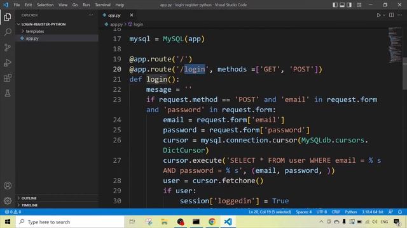Open the Manage gear settings icon
407x228 pixels.
click(8, 201)
